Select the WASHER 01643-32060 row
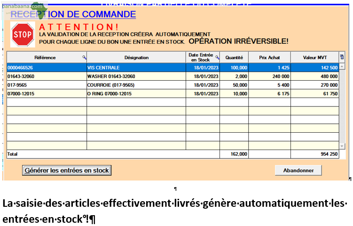This screenshot has width=353, height=226. (173, 76)
